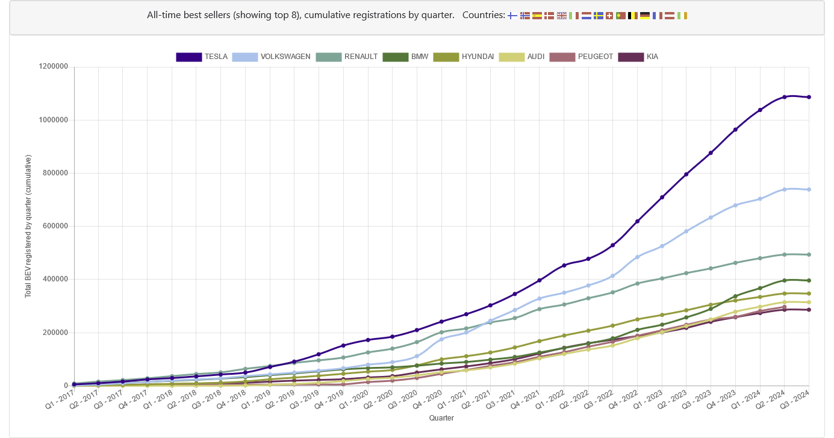Screen dimensions: 834x438
Task: Click the 'Countries:' label
Action: 484,15
